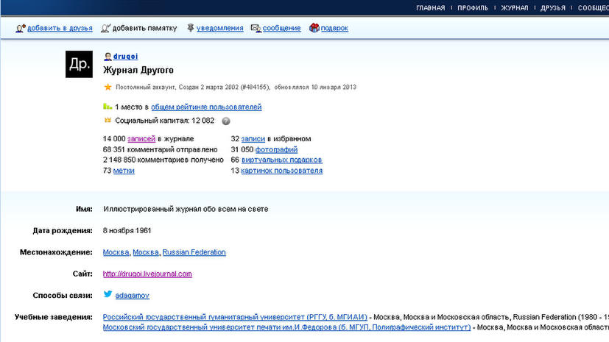Open the Московский университет печати link

[x=286, y=327]
